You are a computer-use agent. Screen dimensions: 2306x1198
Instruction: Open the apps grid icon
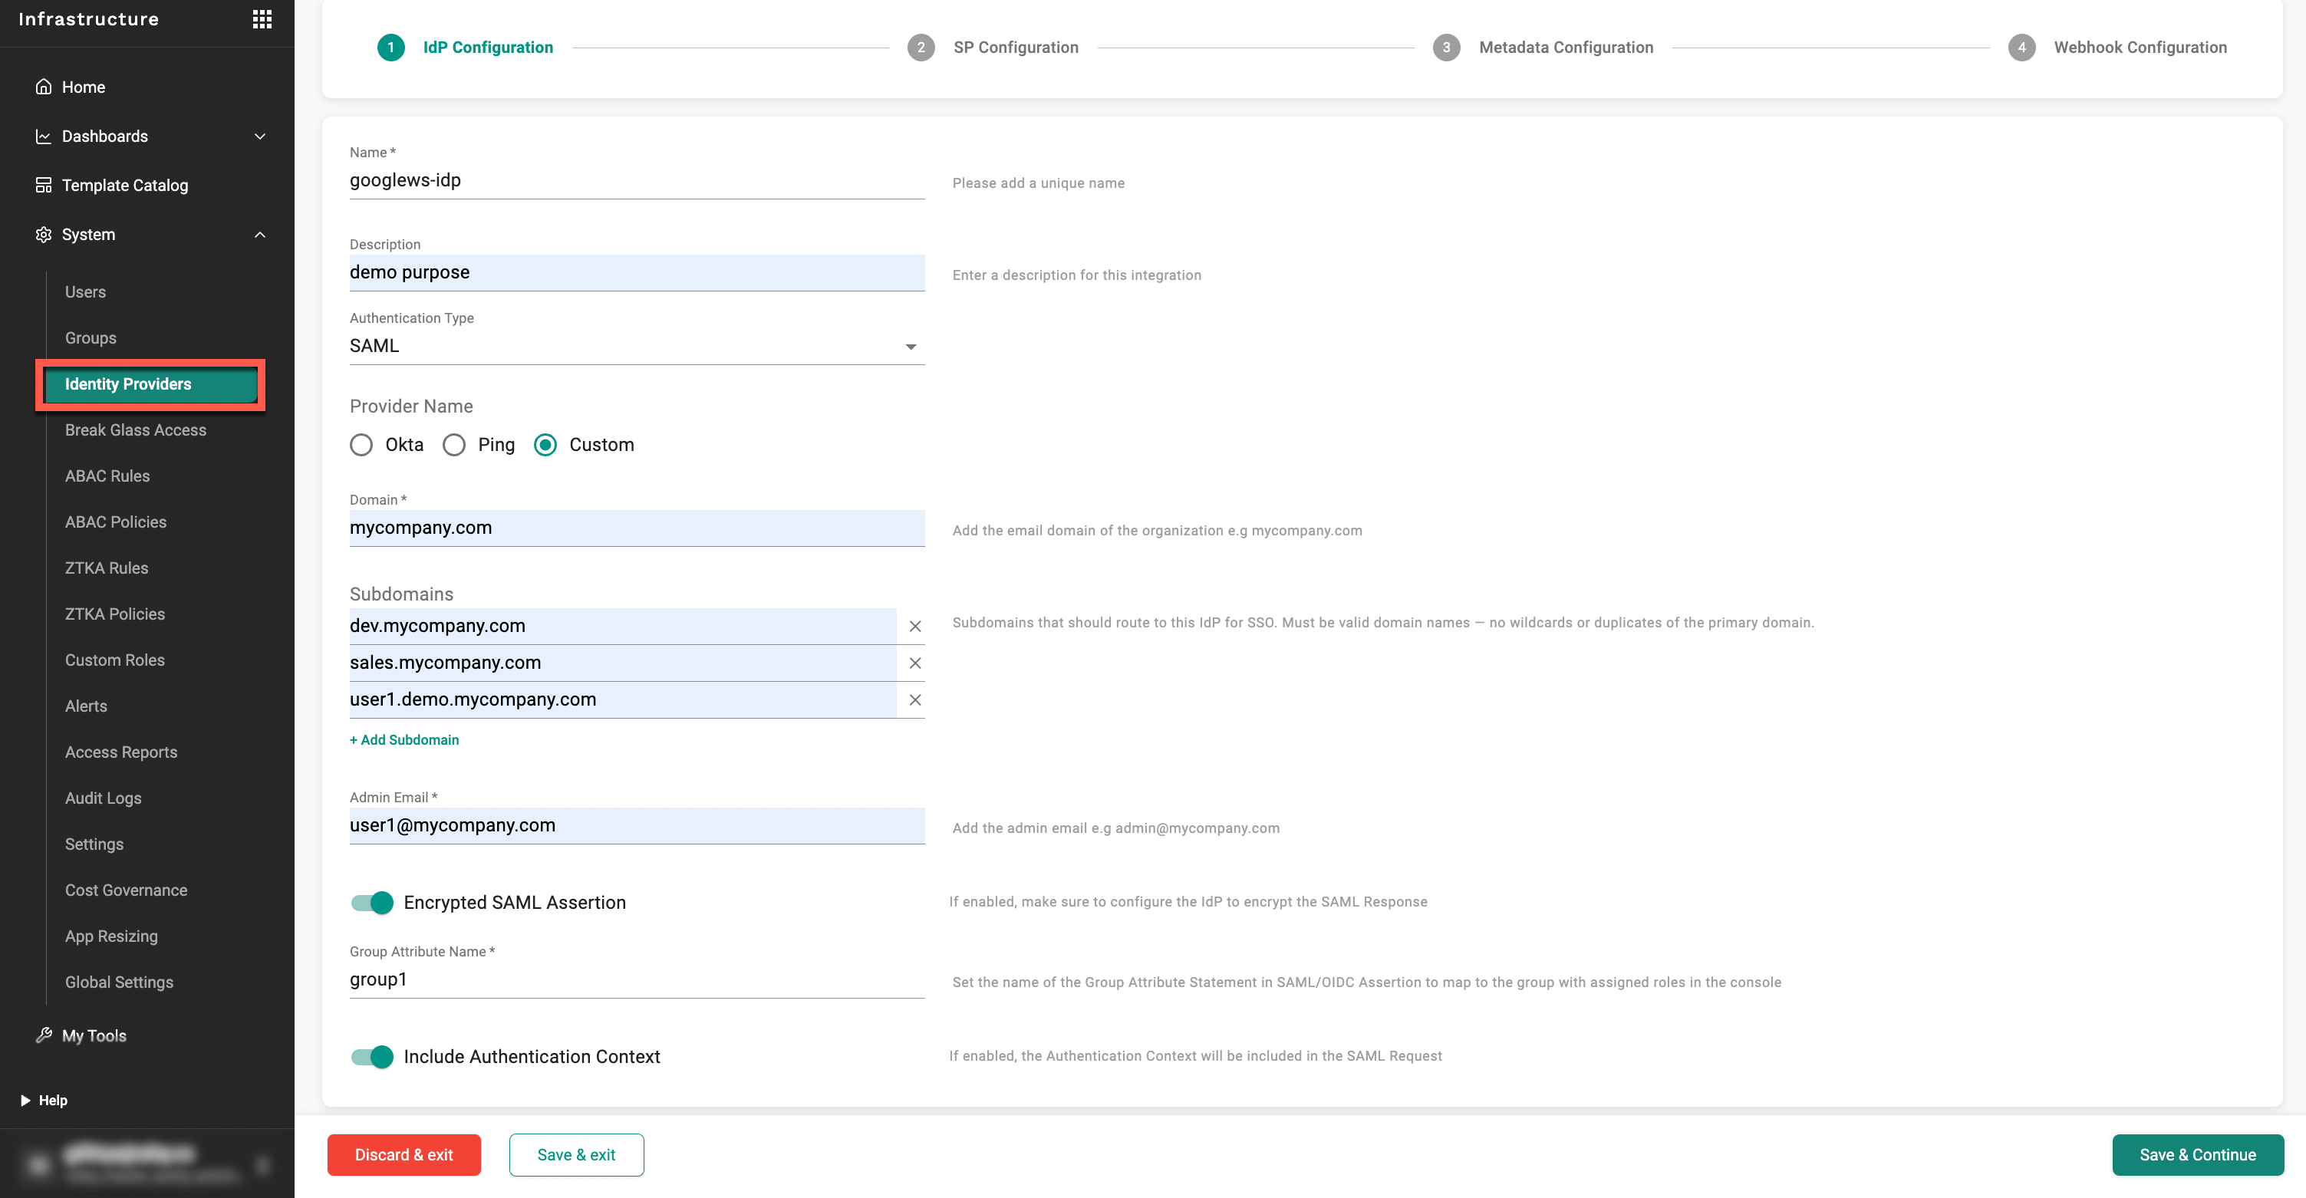pyautogui.click(x=262, y=18)
